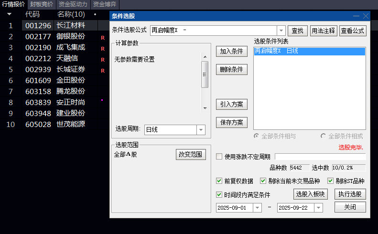Select stock 603839 安正时尚

pyautogui.click(x=55, y=102)
